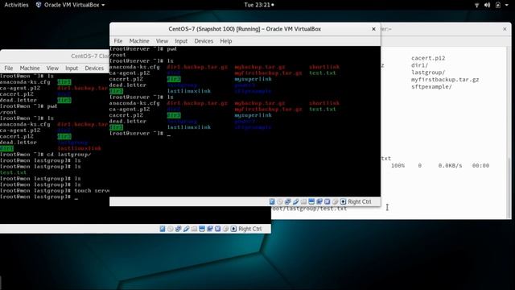Click green 'test.txt' in Clone VM console
This screenshot has height=290, width=515.
(13, 172)
